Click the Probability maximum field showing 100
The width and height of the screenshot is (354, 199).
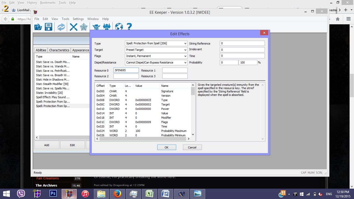(x=248, y=62)
